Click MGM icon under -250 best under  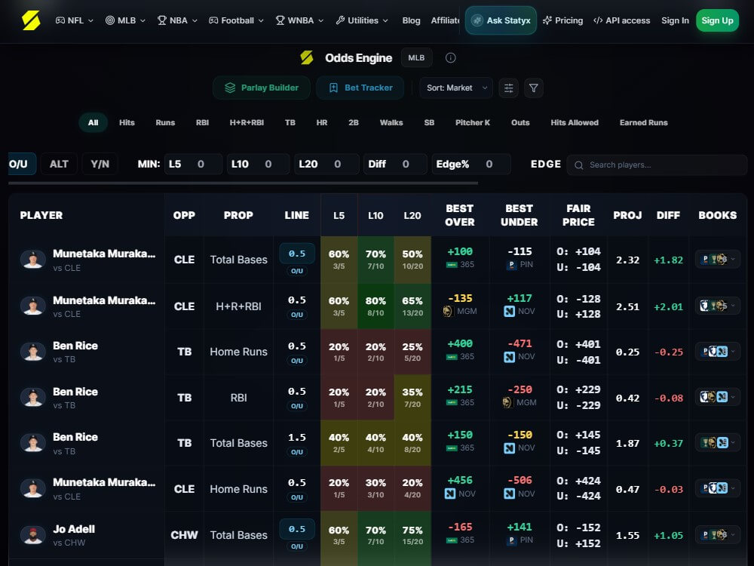point(507,402)
